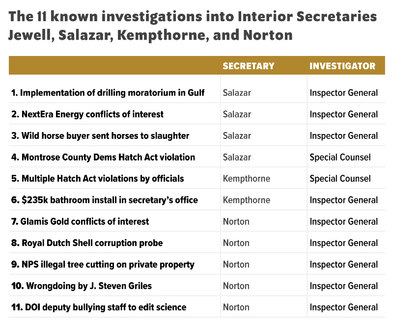Viewport: 393px width, 324px height.
Task: Click DOI deputy bullying staff entry
Action: coord(98,308)
